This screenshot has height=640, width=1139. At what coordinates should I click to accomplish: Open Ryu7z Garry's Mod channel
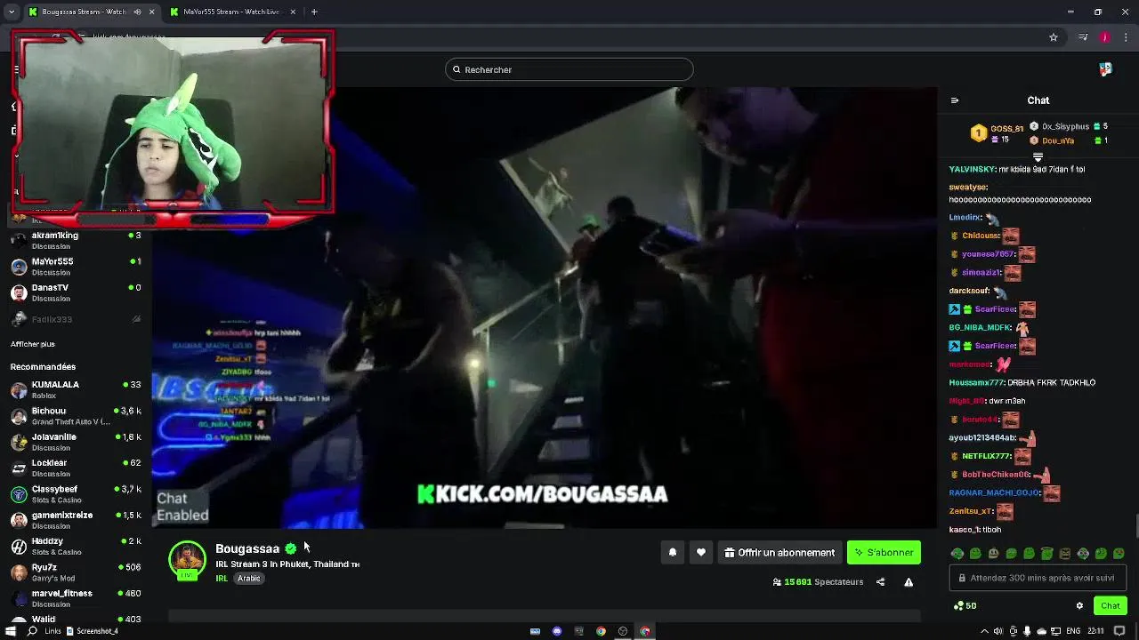click(76, 572)
